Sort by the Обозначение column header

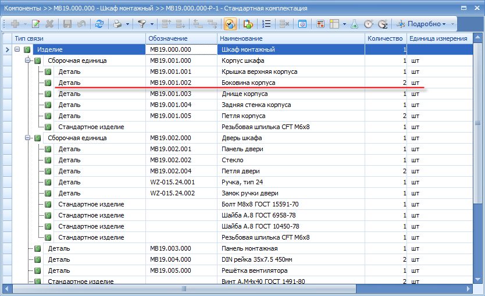coord(181,38)
